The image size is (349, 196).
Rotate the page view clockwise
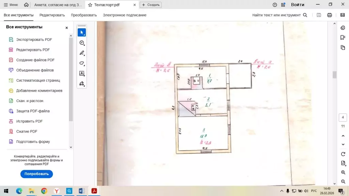tap(343, 154)
